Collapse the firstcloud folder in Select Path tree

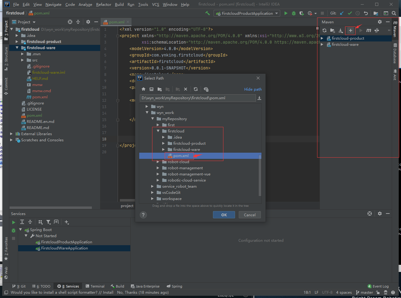(x=158, y=131)
